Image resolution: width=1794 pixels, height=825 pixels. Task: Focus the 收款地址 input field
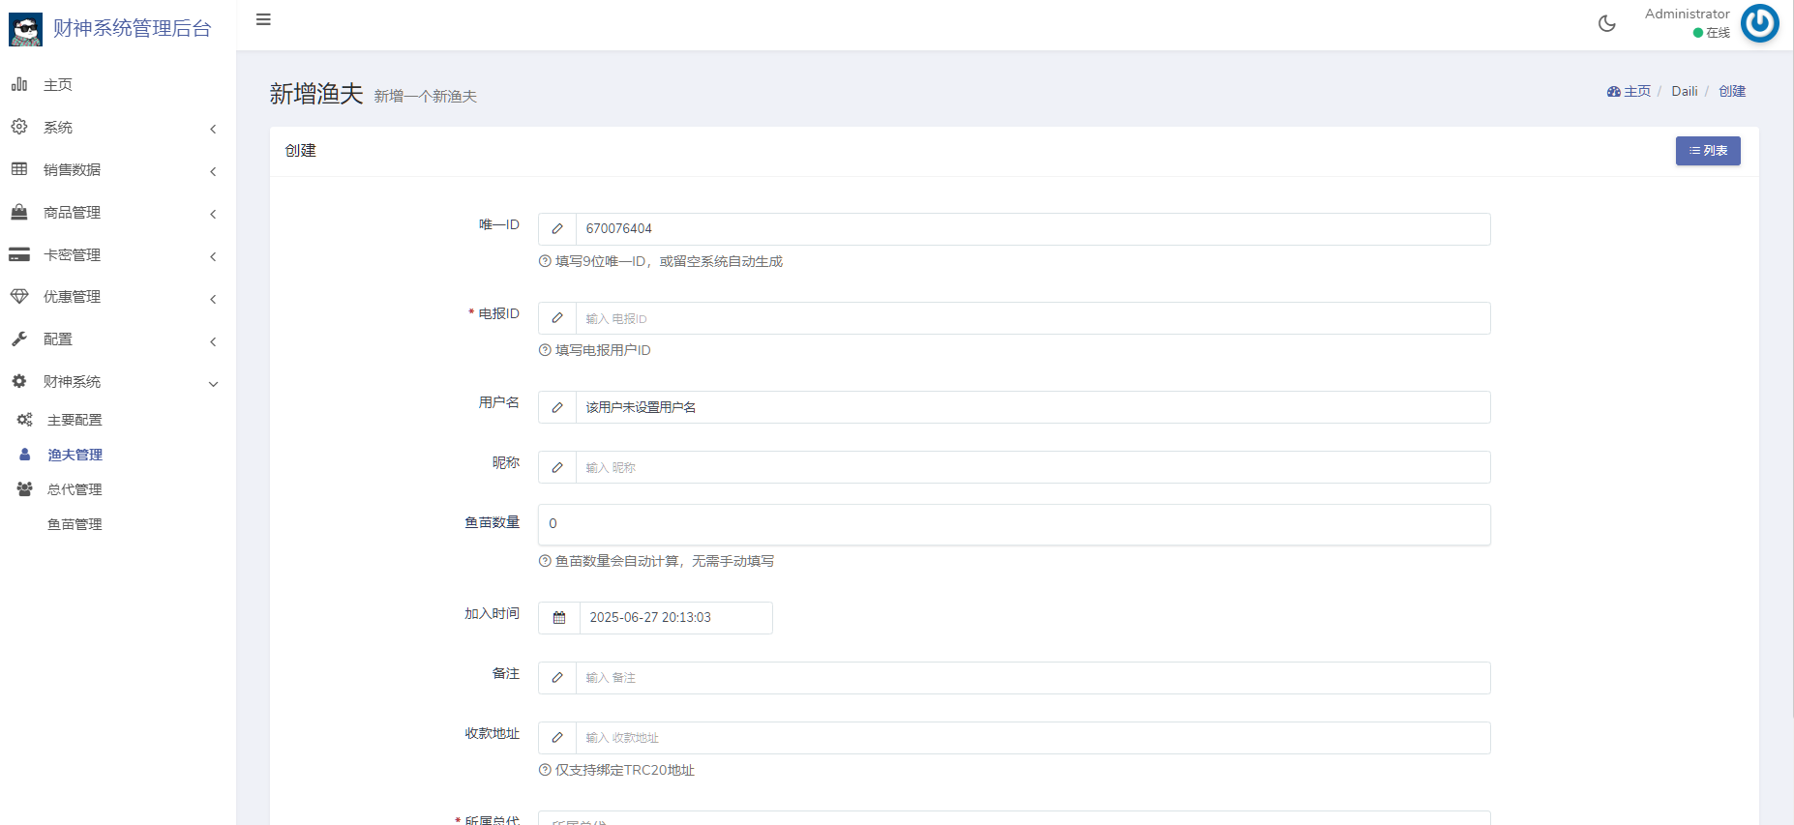pos(1032,738)
